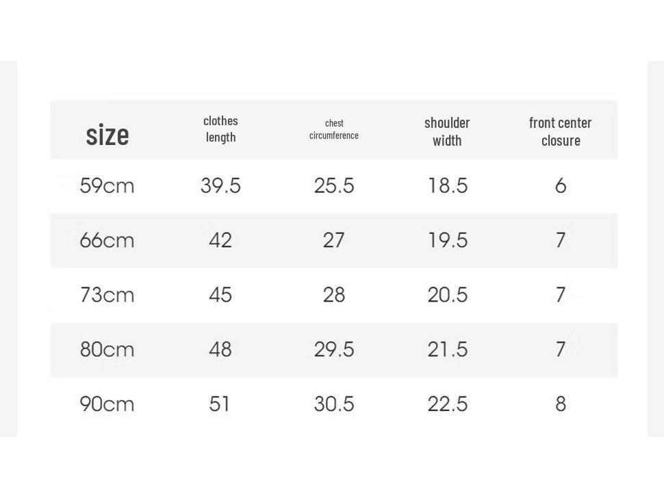Select the front closure value 6
This screenshot has height=498, width=664.
[x=561, y=186]
